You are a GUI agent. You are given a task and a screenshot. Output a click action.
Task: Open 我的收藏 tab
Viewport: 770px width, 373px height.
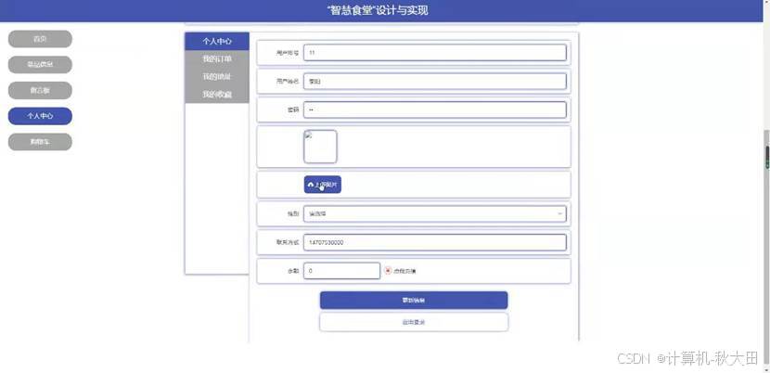217,95
